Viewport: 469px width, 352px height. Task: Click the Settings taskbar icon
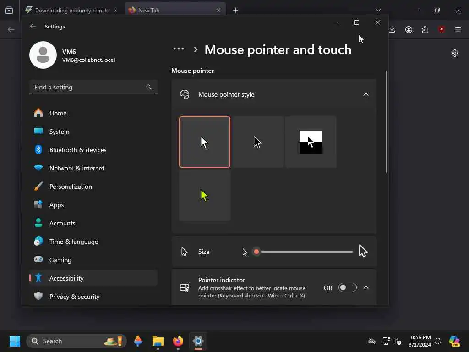pos(198,341)
